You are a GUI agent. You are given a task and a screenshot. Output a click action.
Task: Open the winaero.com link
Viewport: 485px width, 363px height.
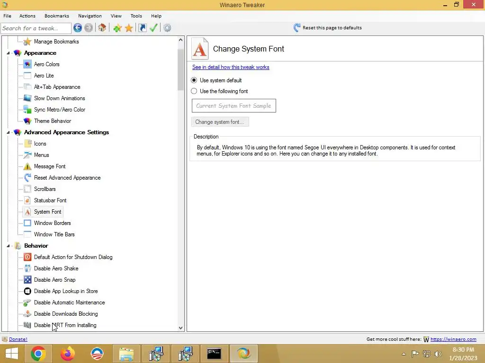pyautogui.click(x=453, y=339)
